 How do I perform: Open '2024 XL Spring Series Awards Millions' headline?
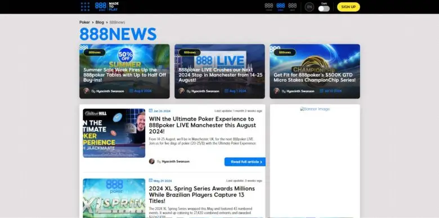(202, 195)
